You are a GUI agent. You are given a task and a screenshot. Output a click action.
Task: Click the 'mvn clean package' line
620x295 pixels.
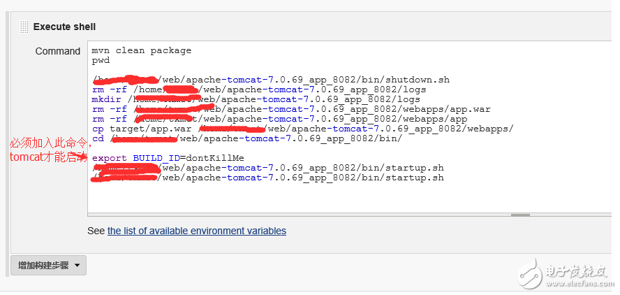pyautogui.click(x=142, y=51)
